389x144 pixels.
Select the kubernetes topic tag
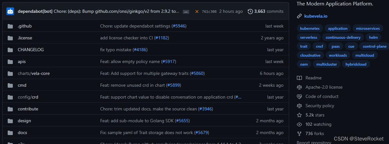point(310,28)
